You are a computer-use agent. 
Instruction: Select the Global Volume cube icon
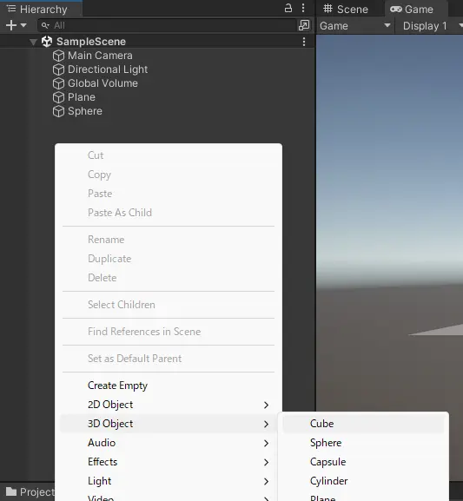58,83
